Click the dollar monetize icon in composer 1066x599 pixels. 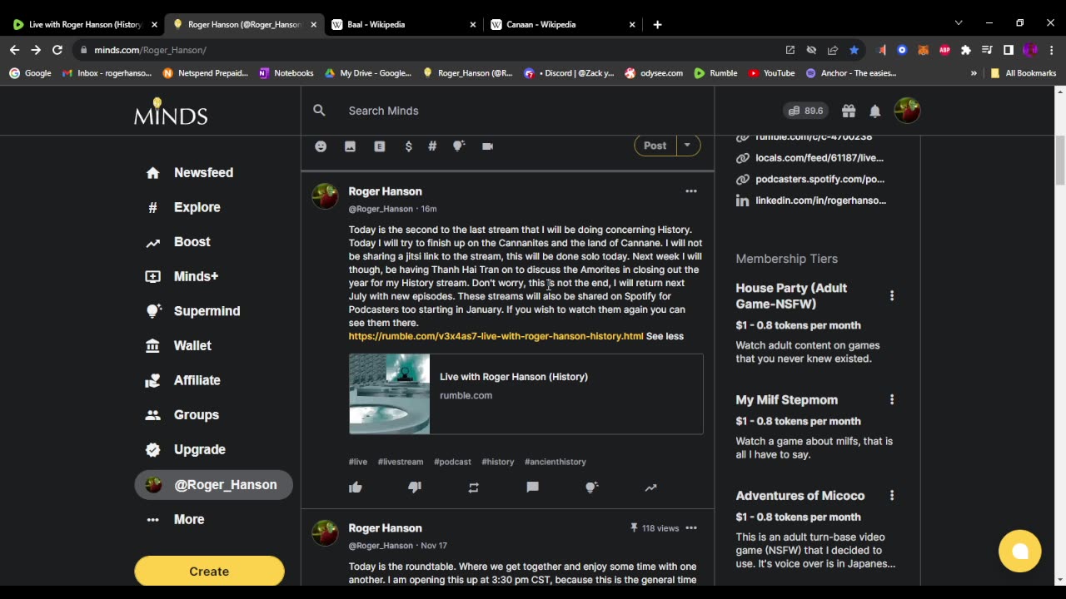point(408,146)
